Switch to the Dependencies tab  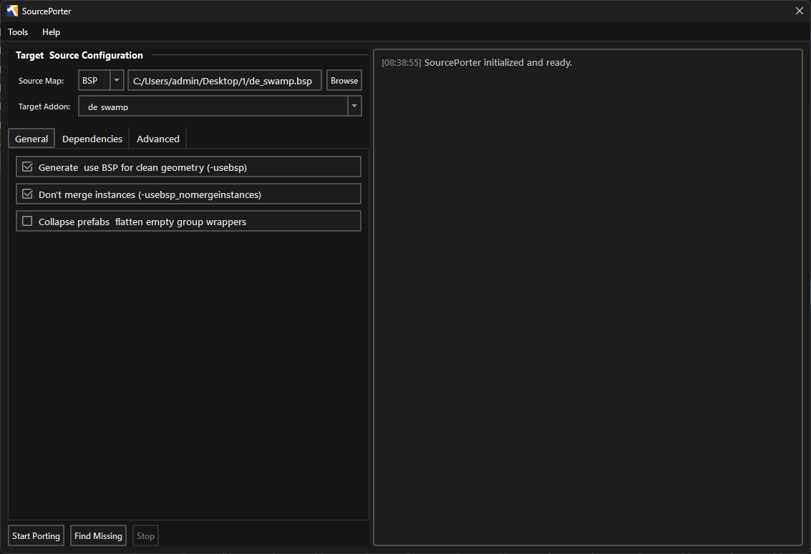click(92, 139)
